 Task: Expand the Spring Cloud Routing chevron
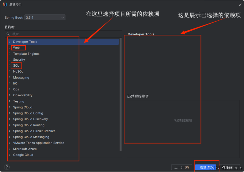tap(10, 125)
